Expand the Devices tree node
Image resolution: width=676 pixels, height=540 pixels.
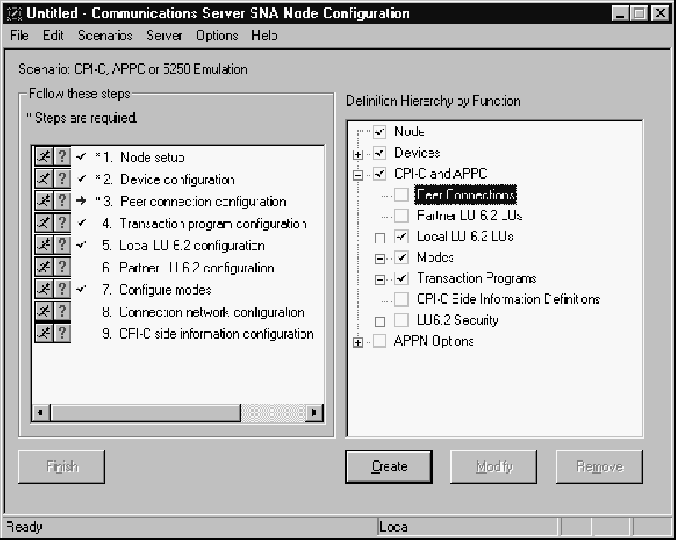358,155
